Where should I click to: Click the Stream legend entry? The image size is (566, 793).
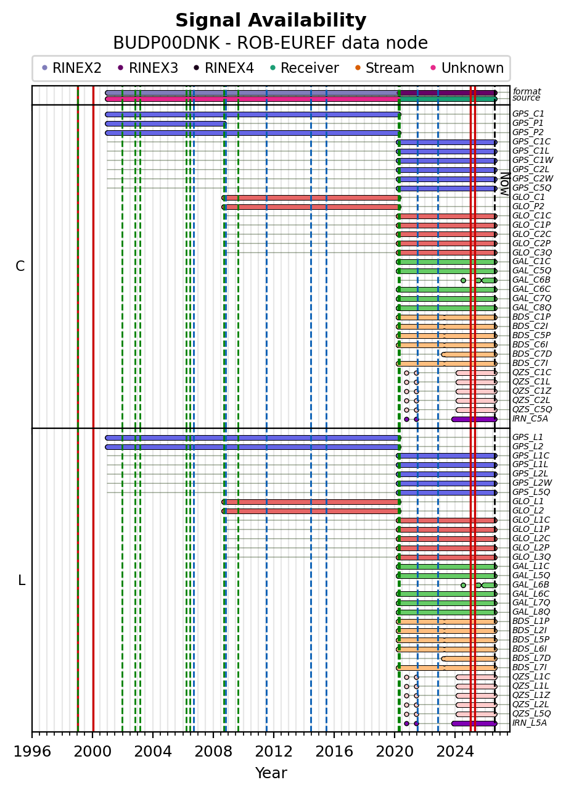[x=383, y=68]
